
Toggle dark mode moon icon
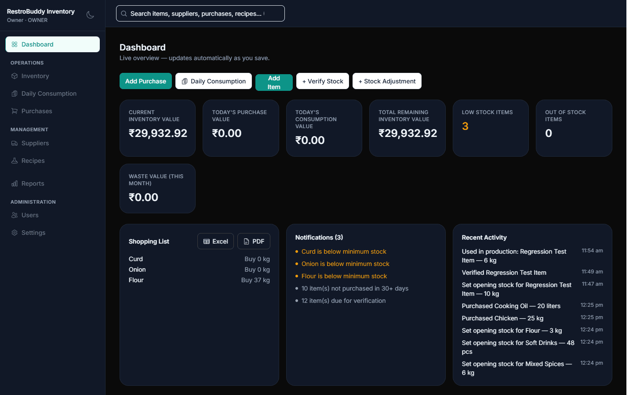tap(90, 15)
